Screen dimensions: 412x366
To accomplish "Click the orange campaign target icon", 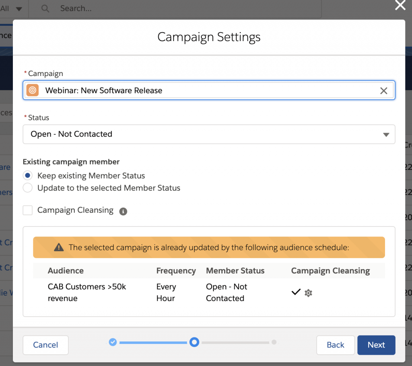I will point(33,90).
